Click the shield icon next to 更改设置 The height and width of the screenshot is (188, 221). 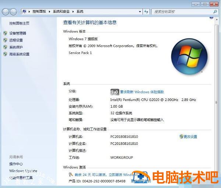(181, 136)
